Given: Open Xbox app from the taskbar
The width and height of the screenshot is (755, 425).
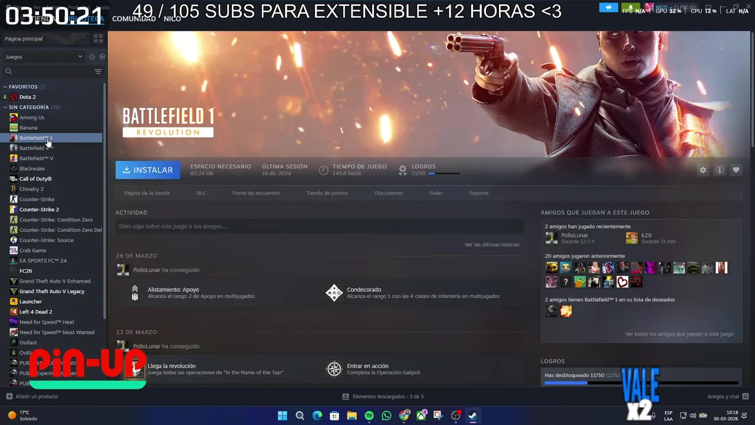Looking at the screenshot, I should point(421,416).
